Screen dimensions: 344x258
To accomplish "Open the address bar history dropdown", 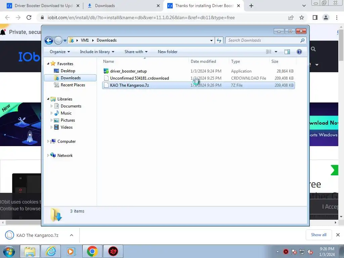I will [211, 40].
